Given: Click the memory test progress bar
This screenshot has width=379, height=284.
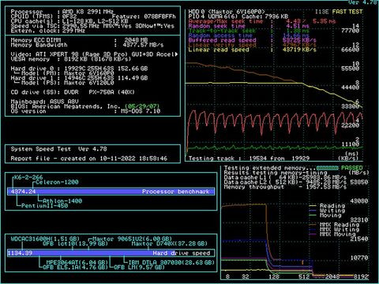Looking at the screenshot, I should tap(328, 168).
